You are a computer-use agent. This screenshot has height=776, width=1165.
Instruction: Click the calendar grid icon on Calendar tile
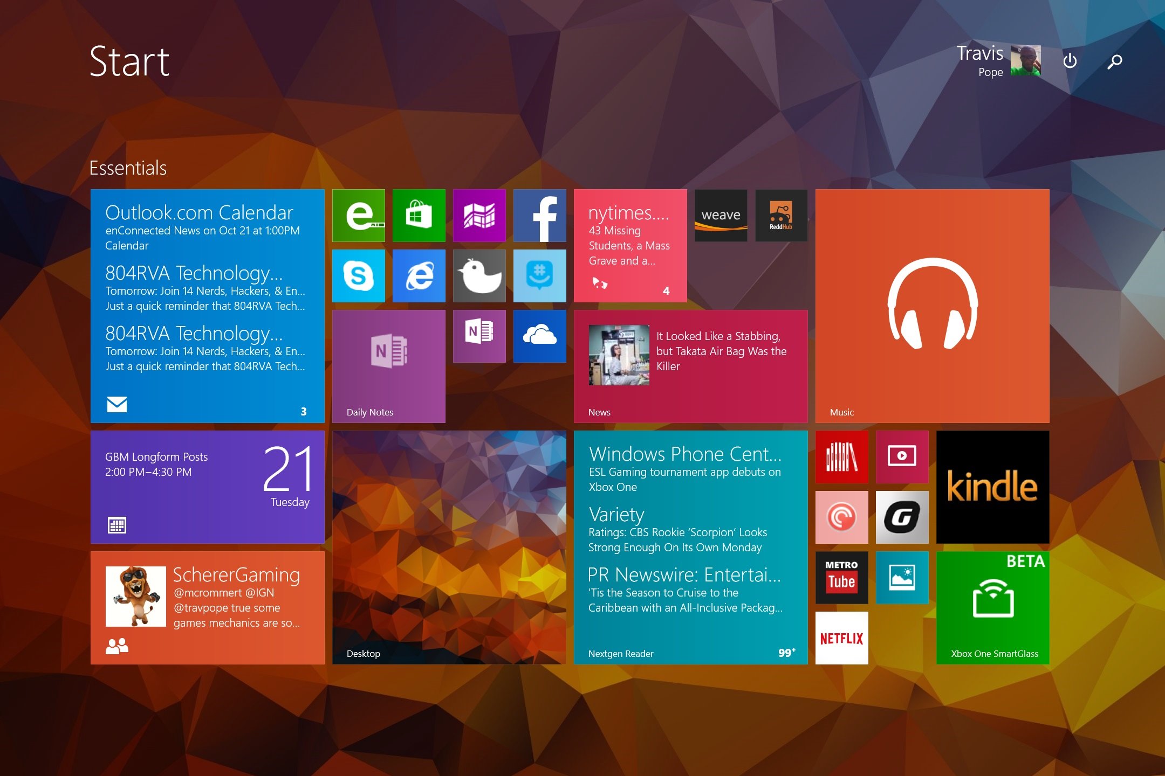click(117, 525)
